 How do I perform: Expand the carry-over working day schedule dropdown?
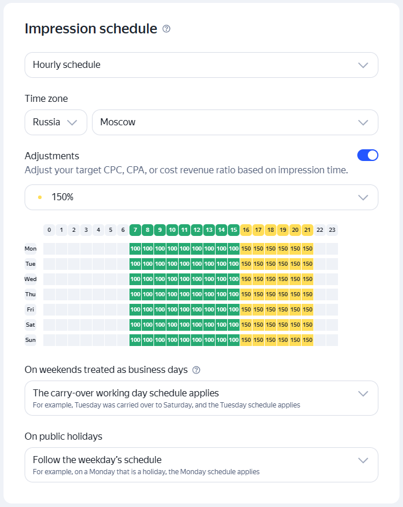pos(201,398)
